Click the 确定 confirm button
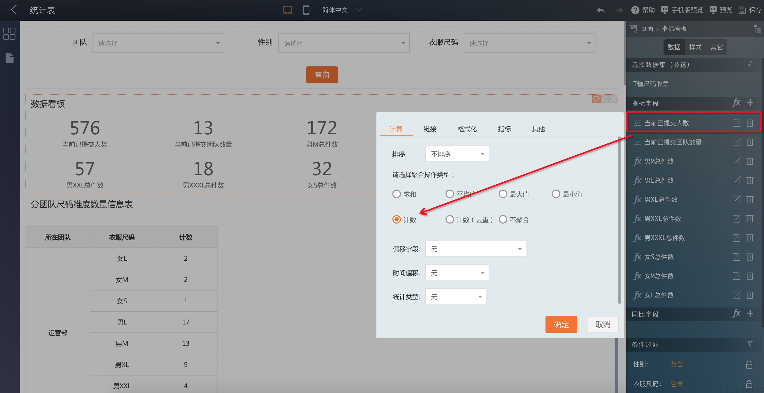Image resolution: width=764 pixels, height=393 pixels. (x=561, y=324)
